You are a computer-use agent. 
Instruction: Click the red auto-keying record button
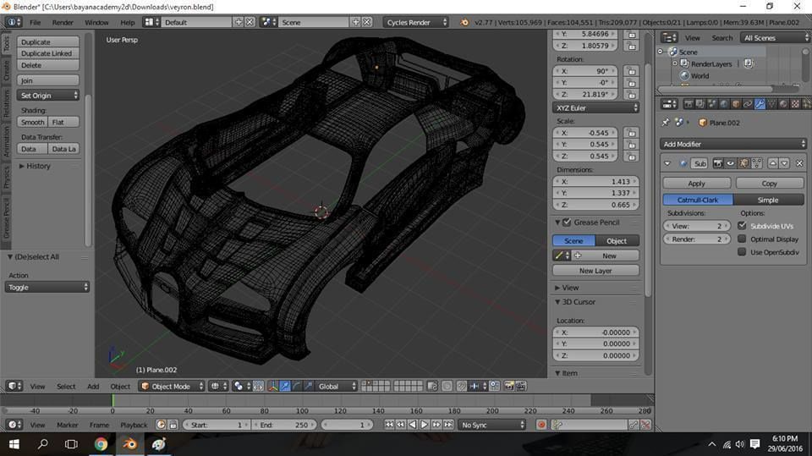(541, 425)
